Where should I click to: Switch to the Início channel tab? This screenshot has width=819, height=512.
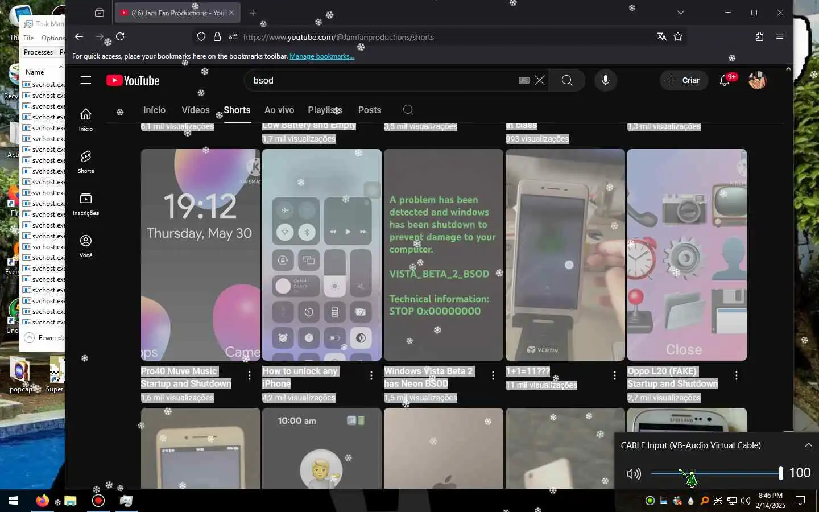tap(154, 110)
